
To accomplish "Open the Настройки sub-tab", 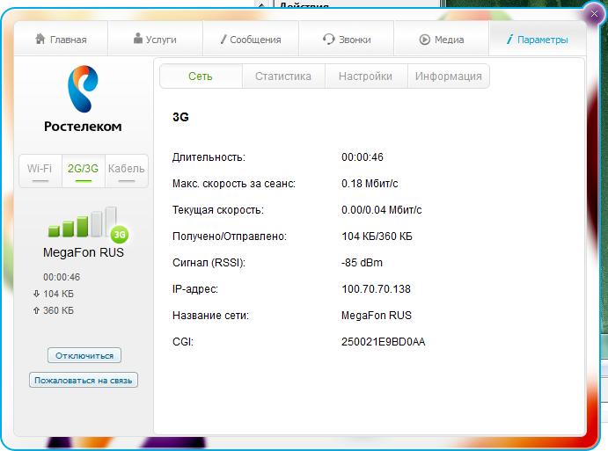I will pos(365,76).
